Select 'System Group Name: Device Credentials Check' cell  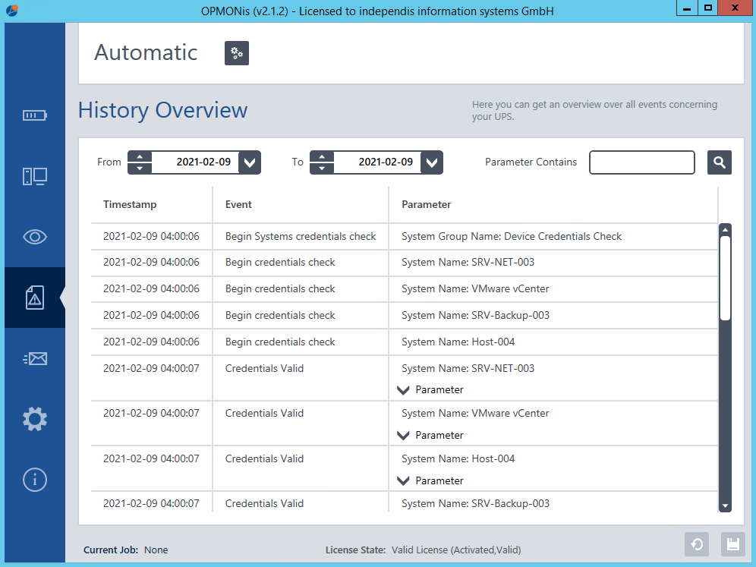[x=512, y=236]
